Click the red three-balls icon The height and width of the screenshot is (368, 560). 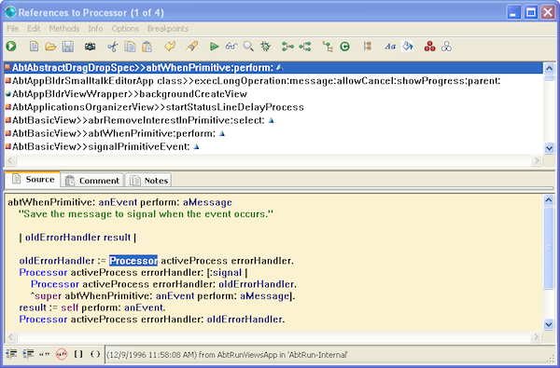point(429,47)
